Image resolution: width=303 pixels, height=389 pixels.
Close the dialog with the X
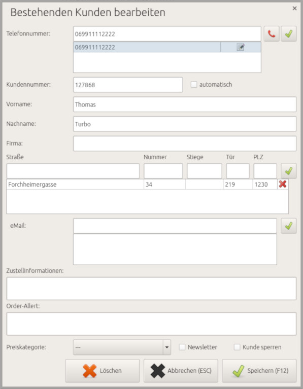pyautogui.click(x=294, y=9)
